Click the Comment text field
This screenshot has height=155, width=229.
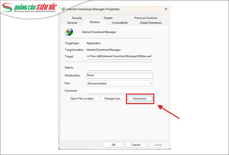coord(119,91)
